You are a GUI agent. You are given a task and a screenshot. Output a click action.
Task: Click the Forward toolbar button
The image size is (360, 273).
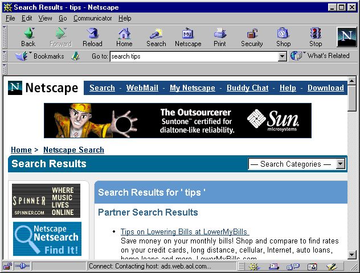(60, 37)
